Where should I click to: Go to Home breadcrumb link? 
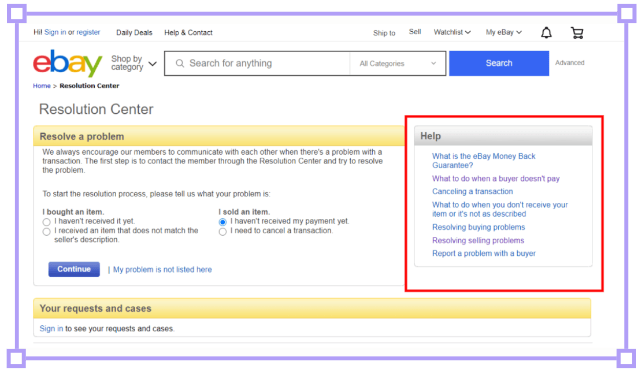(42, 86)
